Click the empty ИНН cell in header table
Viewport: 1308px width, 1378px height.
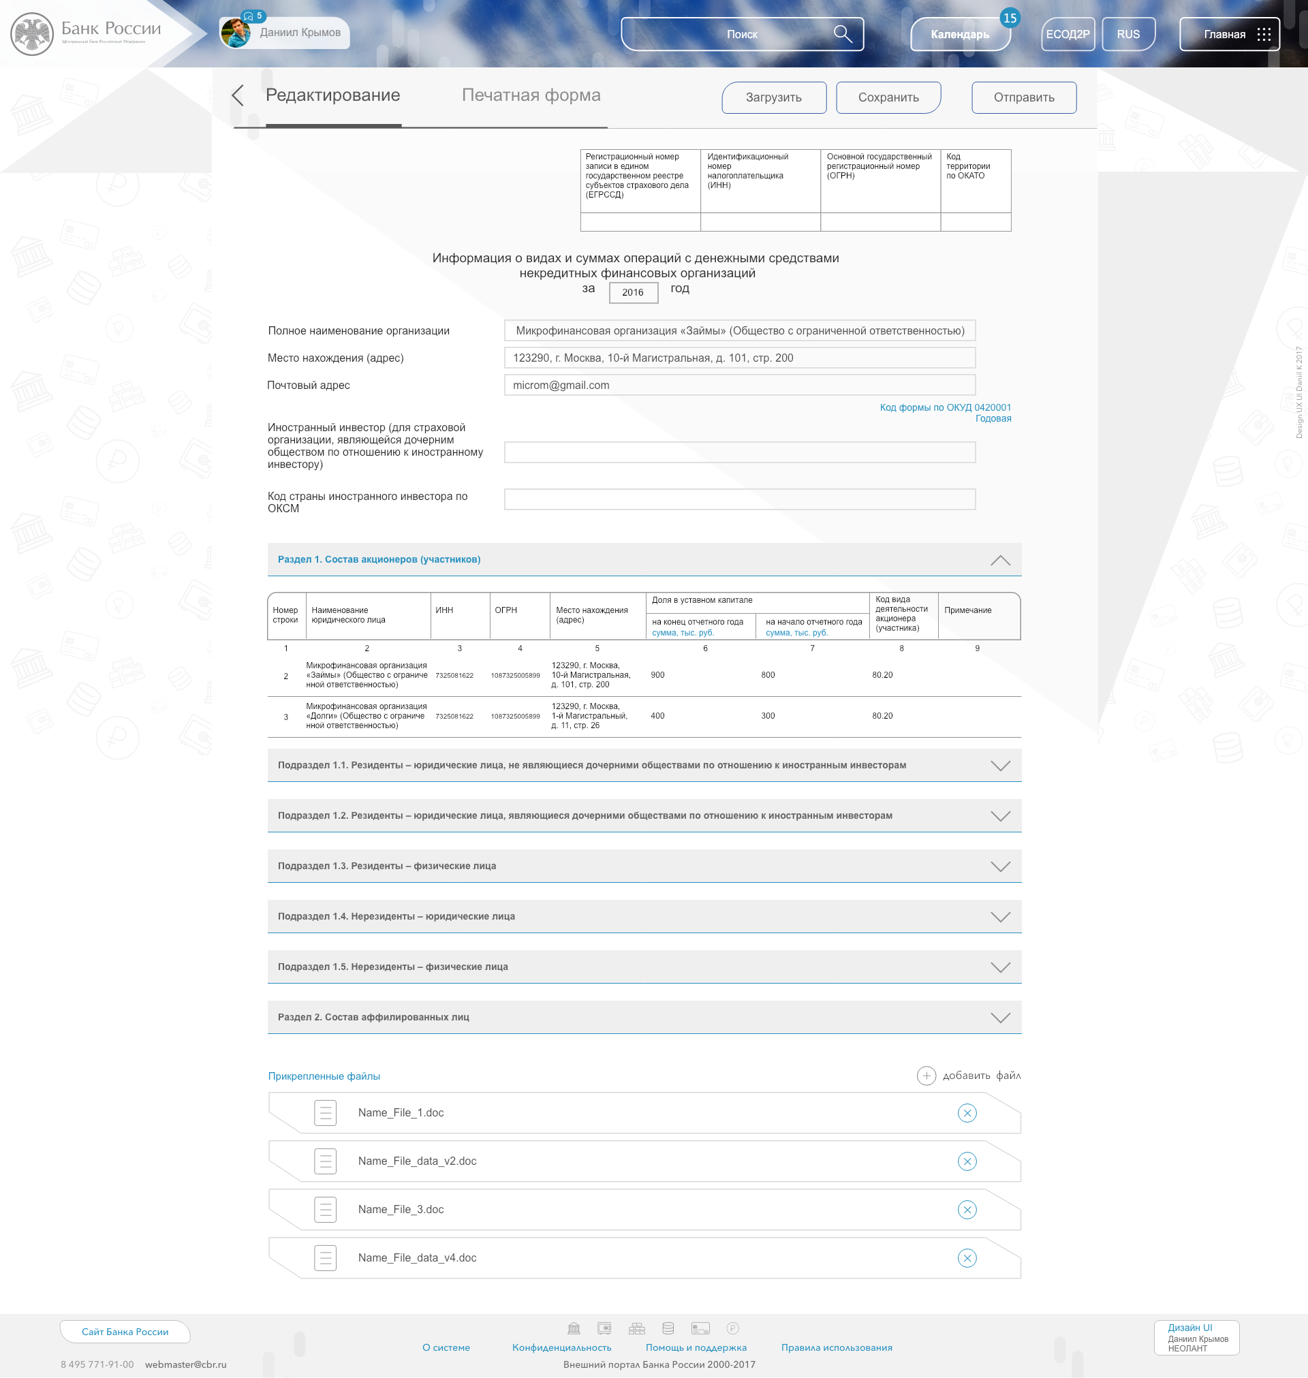(760, 222)
